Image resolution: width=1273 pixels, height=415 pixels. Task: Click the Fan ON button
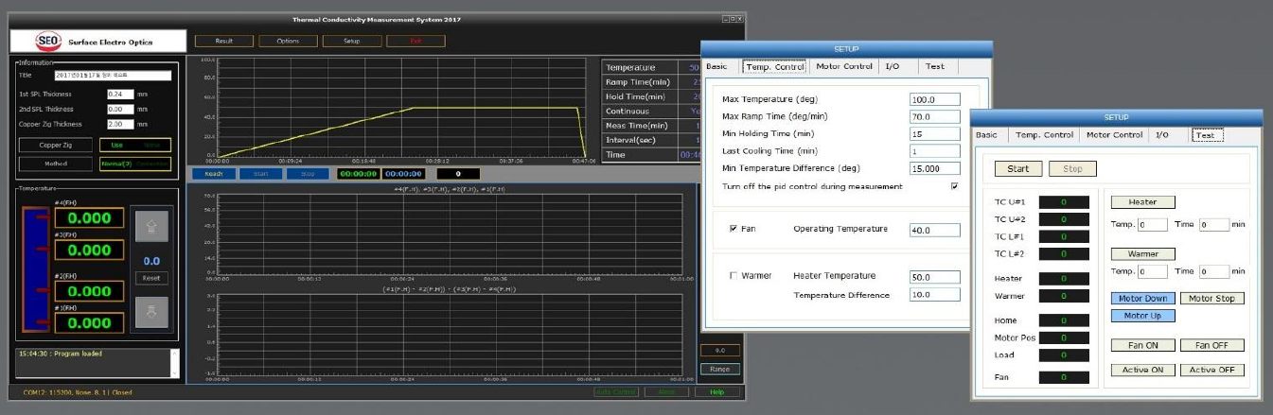[1142, 345]
